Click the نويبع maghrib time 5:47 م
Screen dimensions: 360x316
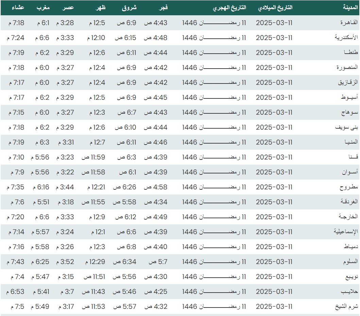[41, 277]
